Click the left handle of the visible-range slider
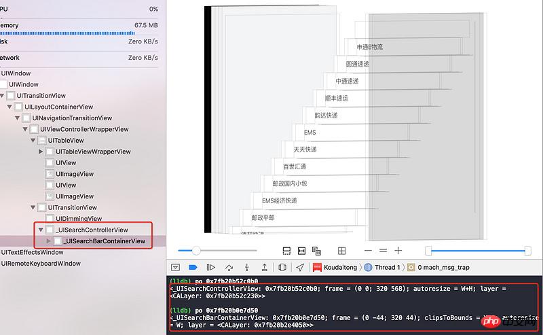The height and width of the screenshot is (335, 543). pyautogui.click(x=428, y=251)
